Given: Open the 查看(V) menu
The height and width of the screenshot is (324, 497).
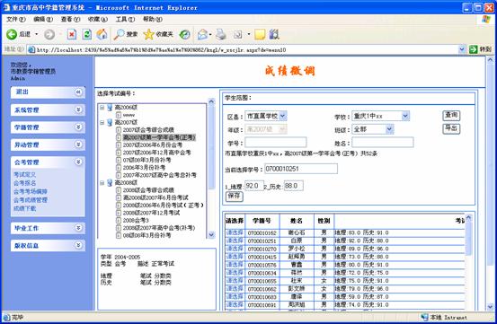Looking at the screenshot, I should [x=70, y=20].
